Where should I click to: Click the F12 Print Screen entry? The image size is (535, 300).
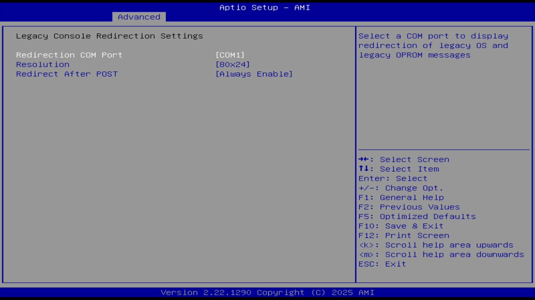pyautogui.click(x=404, y=235)
